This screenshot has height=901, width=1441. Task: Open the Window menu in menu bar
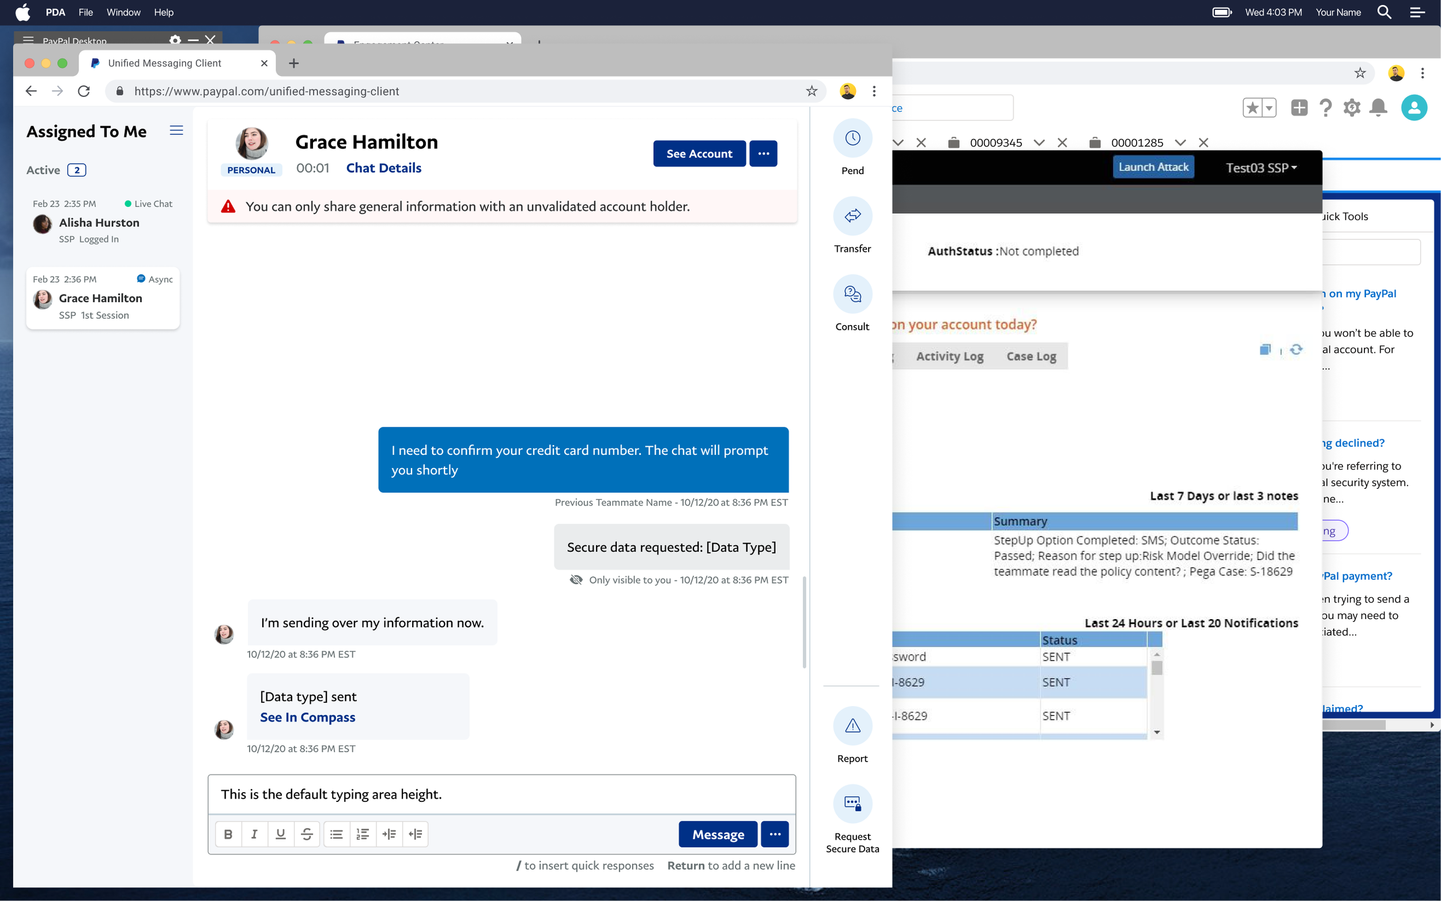(x=123, y=13)
